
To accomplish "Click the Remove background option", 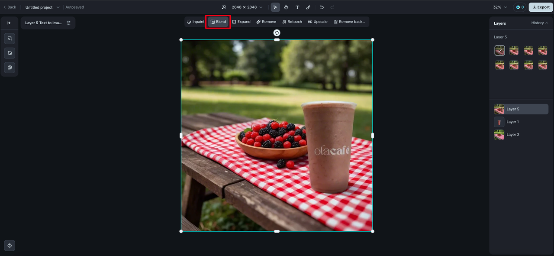I will pos(349,22).
